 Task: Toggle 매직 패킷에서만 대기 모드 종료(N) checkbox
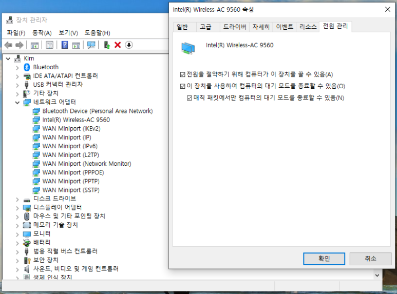(x=190, y=98)
